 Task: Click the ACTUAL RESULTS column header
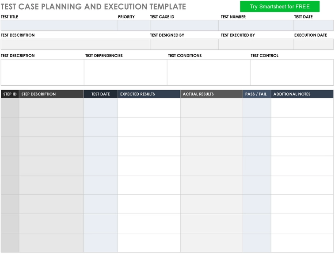212,94
